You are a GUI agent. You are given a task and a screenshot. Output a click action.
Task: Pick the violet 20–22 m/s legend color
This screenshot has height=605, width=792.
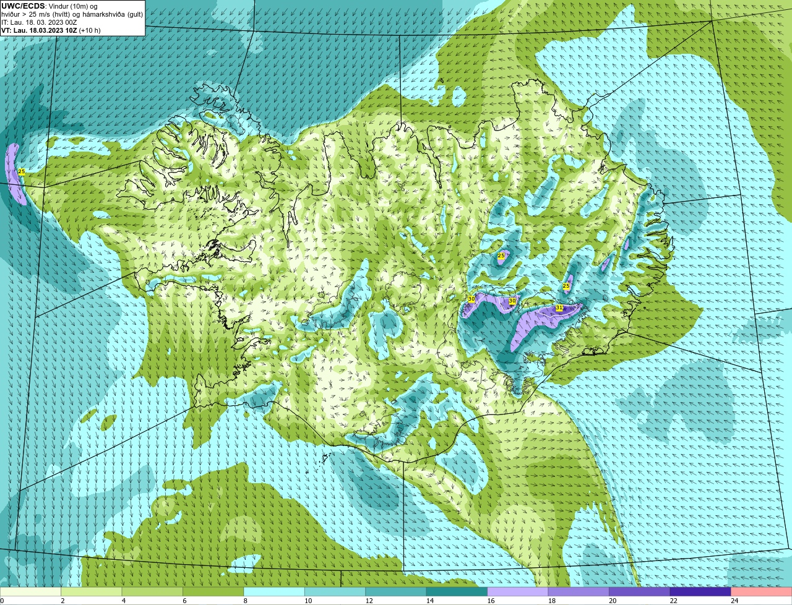pyautogui.click(x=640, y=591)
